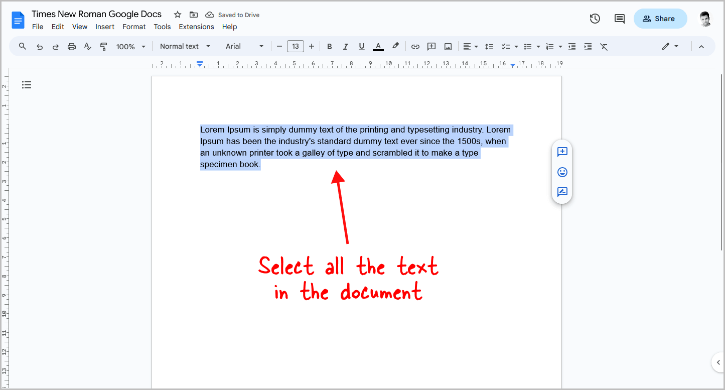Show the document outline
The width and height of the screenshot is (725, 390).
(x=27, y=84)
